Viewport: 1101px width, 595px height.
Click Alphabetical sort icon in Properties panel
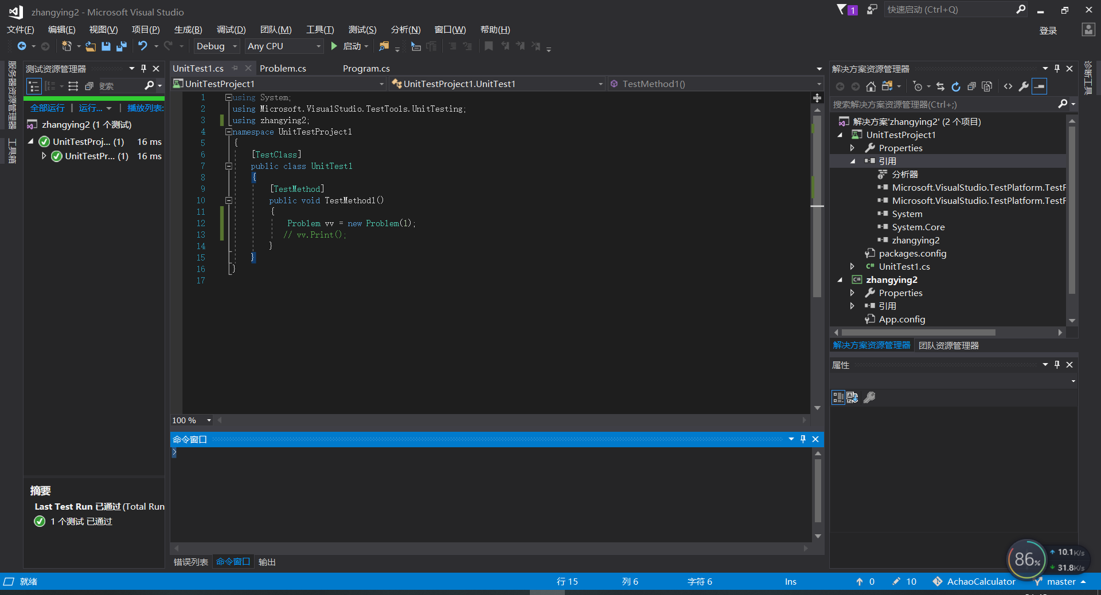(x=853, y=397)
